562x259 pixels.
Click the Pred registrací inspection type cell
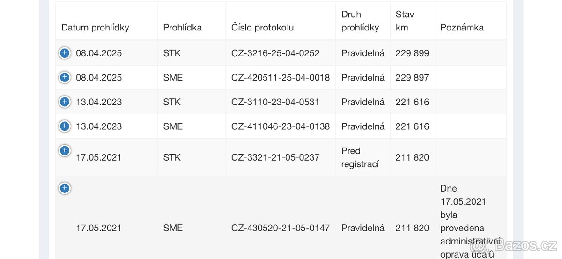360,157
